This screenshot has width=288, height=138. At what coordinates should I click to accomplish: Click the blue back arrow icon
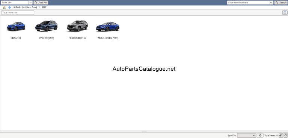click(9, 7)
